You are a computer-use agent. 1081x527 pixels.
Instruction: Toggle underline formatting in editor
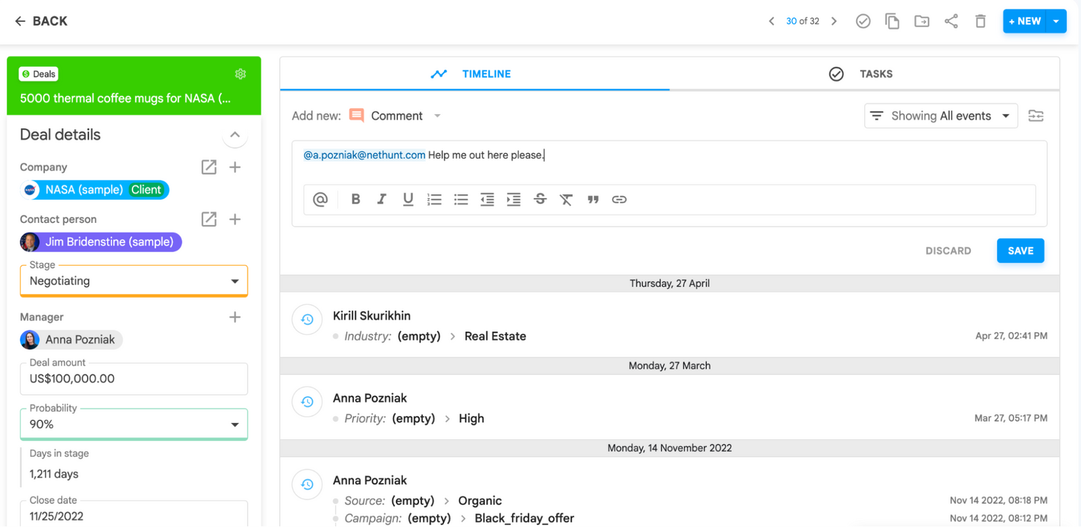click(408, 199)
